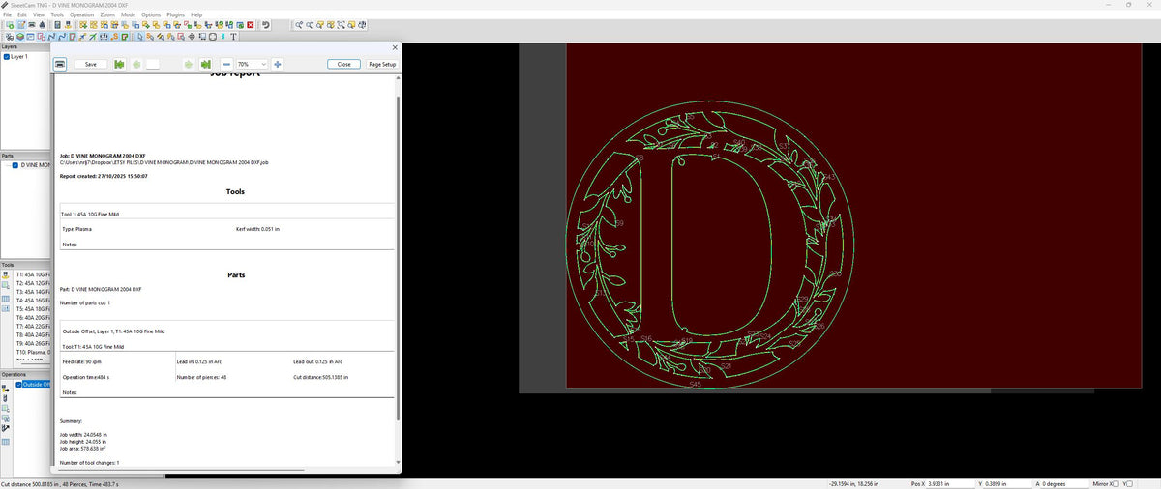Screen dimensions: 1161x489
Task: Go to first page of the job report
Action: pyautogui.click(x=120, y=64)
